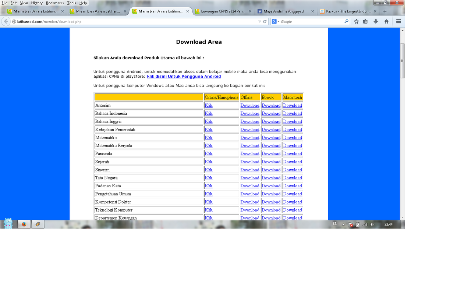Click inside the Google search field
Image resolution: width=471 pixels, height=287 pixels.
point(311,22)
